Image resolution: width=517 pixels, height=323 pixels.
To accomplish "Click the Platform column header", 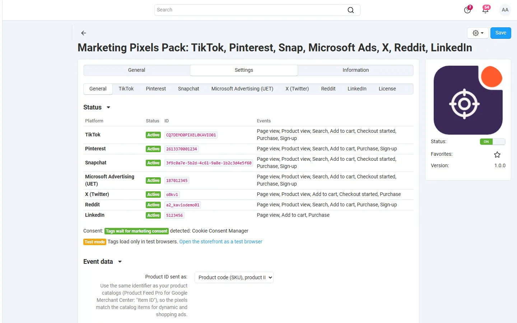I will (x=94, y=121).
